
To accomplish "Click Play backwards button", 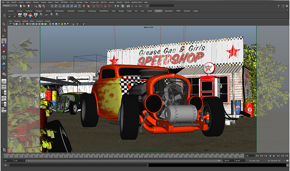I will click(x=270, y=156).
